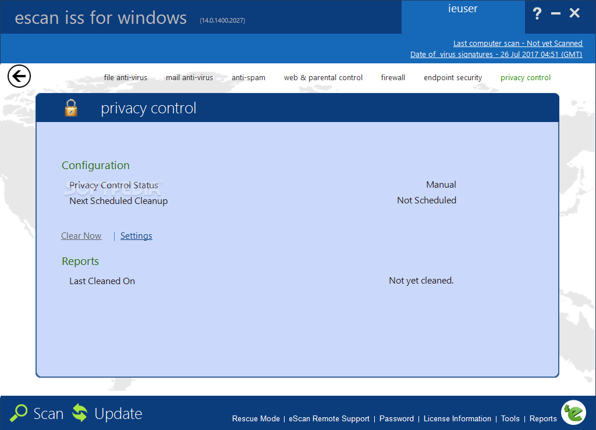Viewport: 596px width, 430px height.
Task: Open the Reports footer link
Action: pyautogui.click(x=543, y=418)
